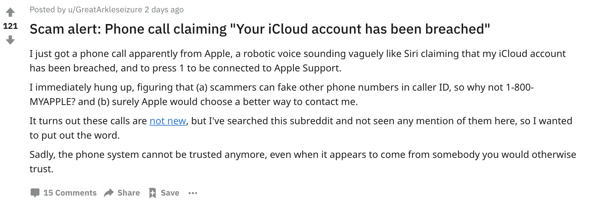Click the "Save" text label
This screenshot has height=210, width=593.
(170, 193)
